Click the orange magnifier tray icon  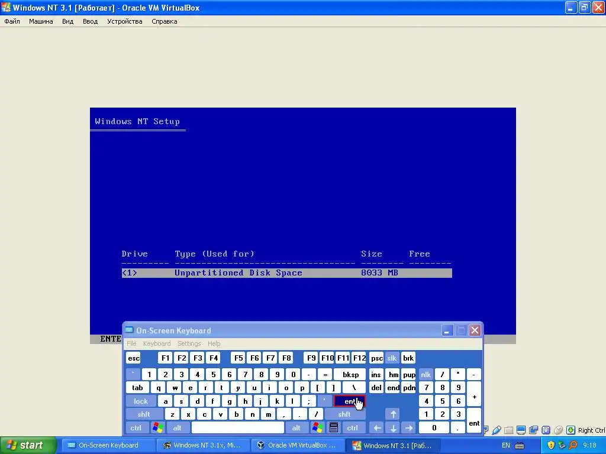573,445
